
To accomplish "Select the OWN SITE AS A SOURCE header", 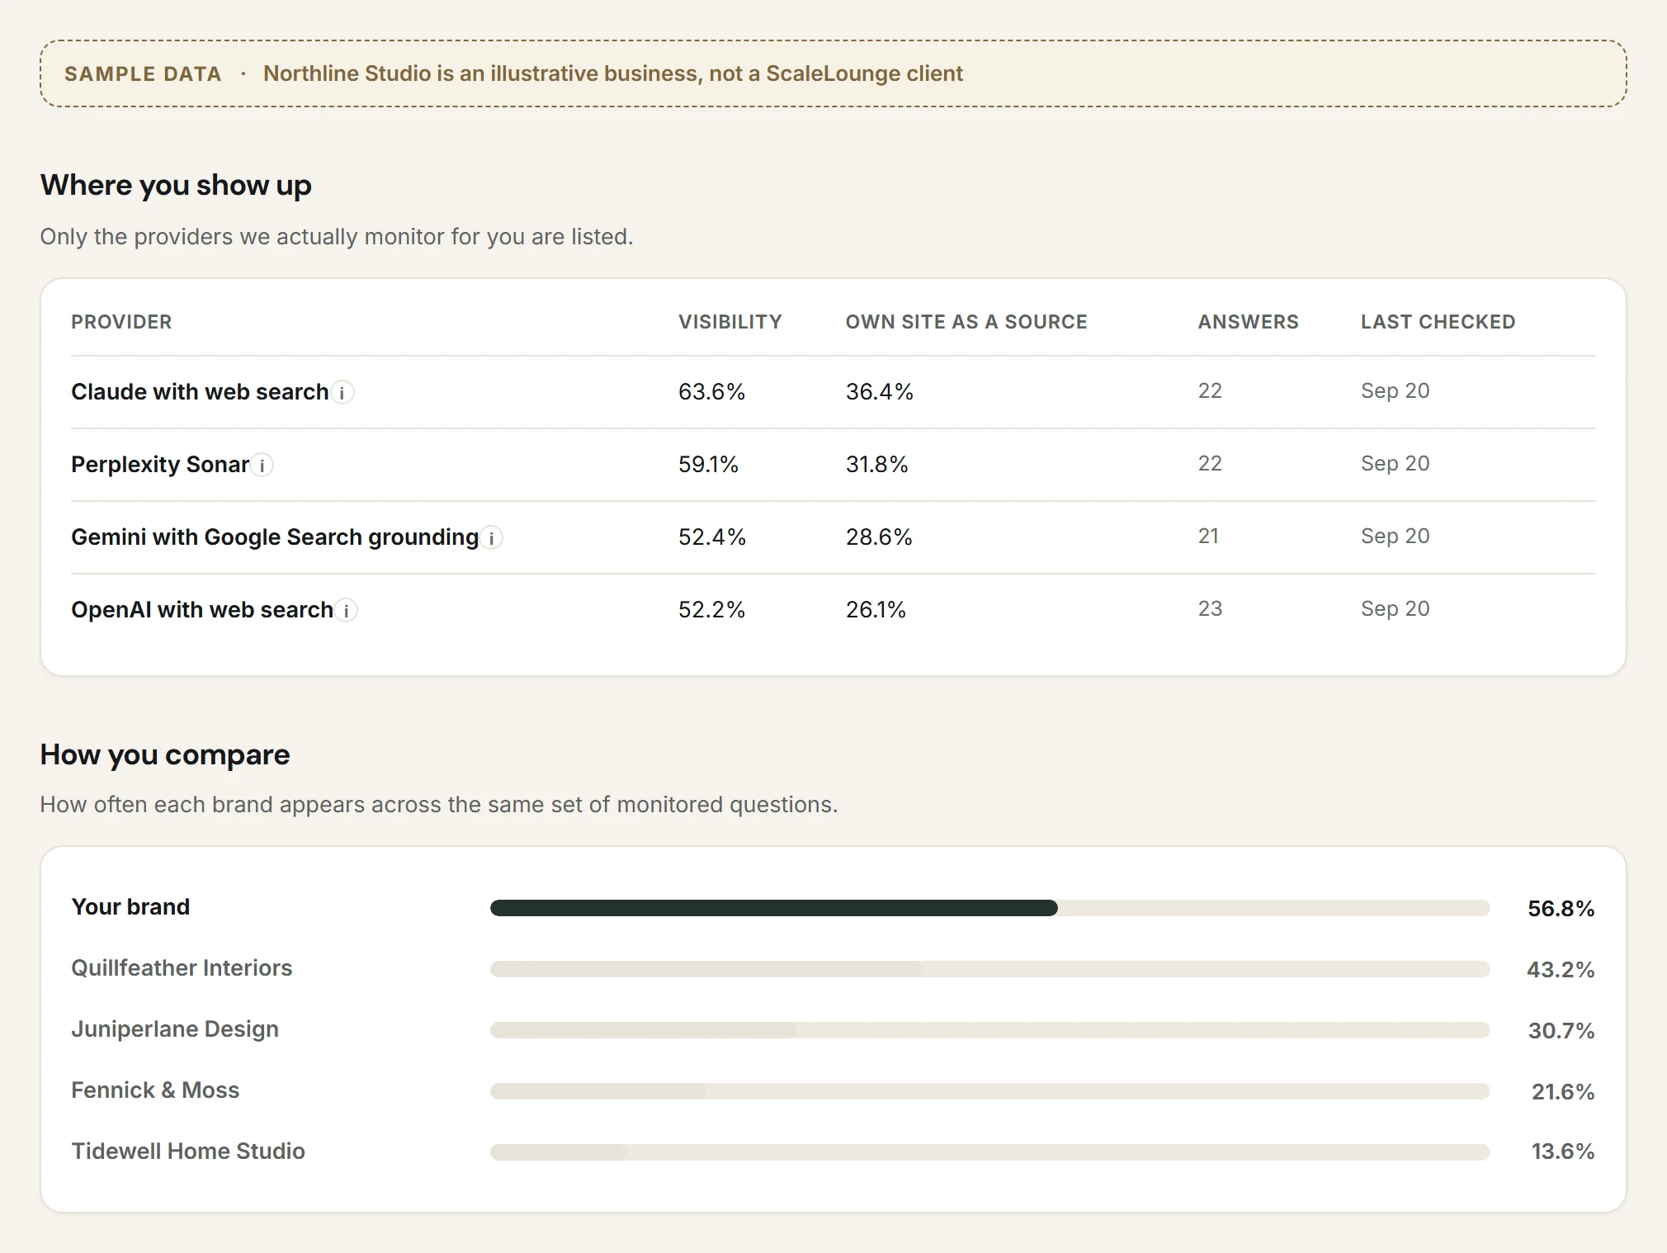I will point(966,322).
